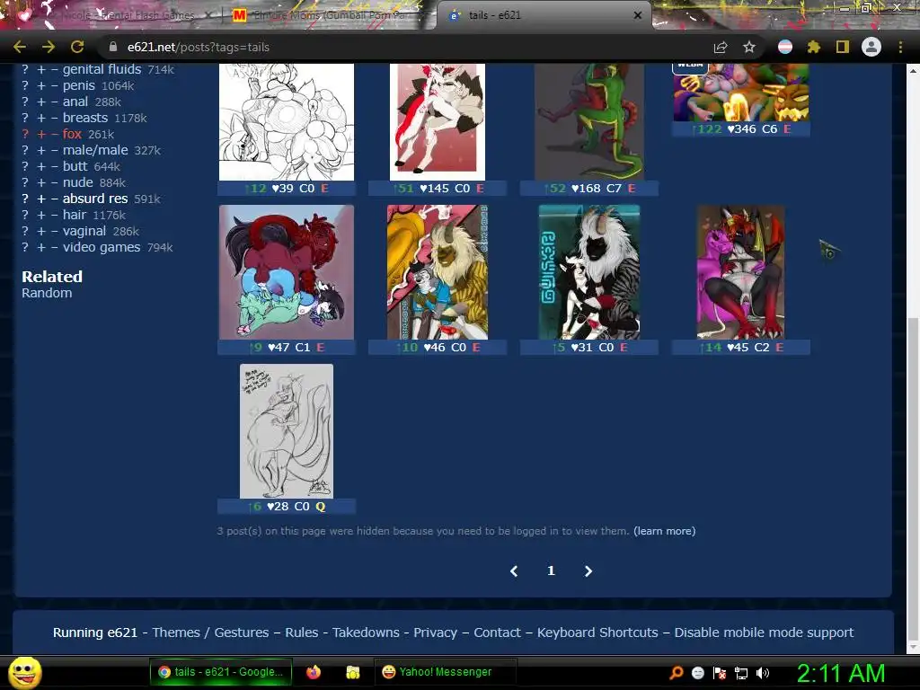This screenshot has height=690, width=920.
Task: Open the 'Running e621' footer link
Action: coord(95,632)
